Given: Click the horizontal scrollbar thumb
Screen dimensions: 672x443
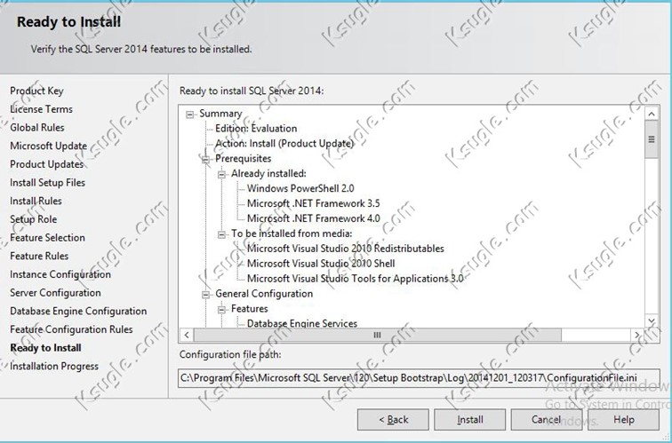Looking at the screenshot, I should point(377,335).
